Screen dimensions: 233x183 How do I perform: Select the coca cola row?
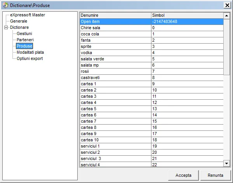click(151, 34)
